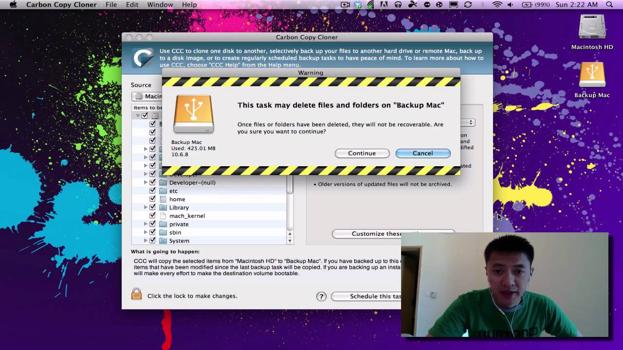The image size is (623, 350).
Task: Uncheck the etc checkbox
Action: (x=152, y=191)
